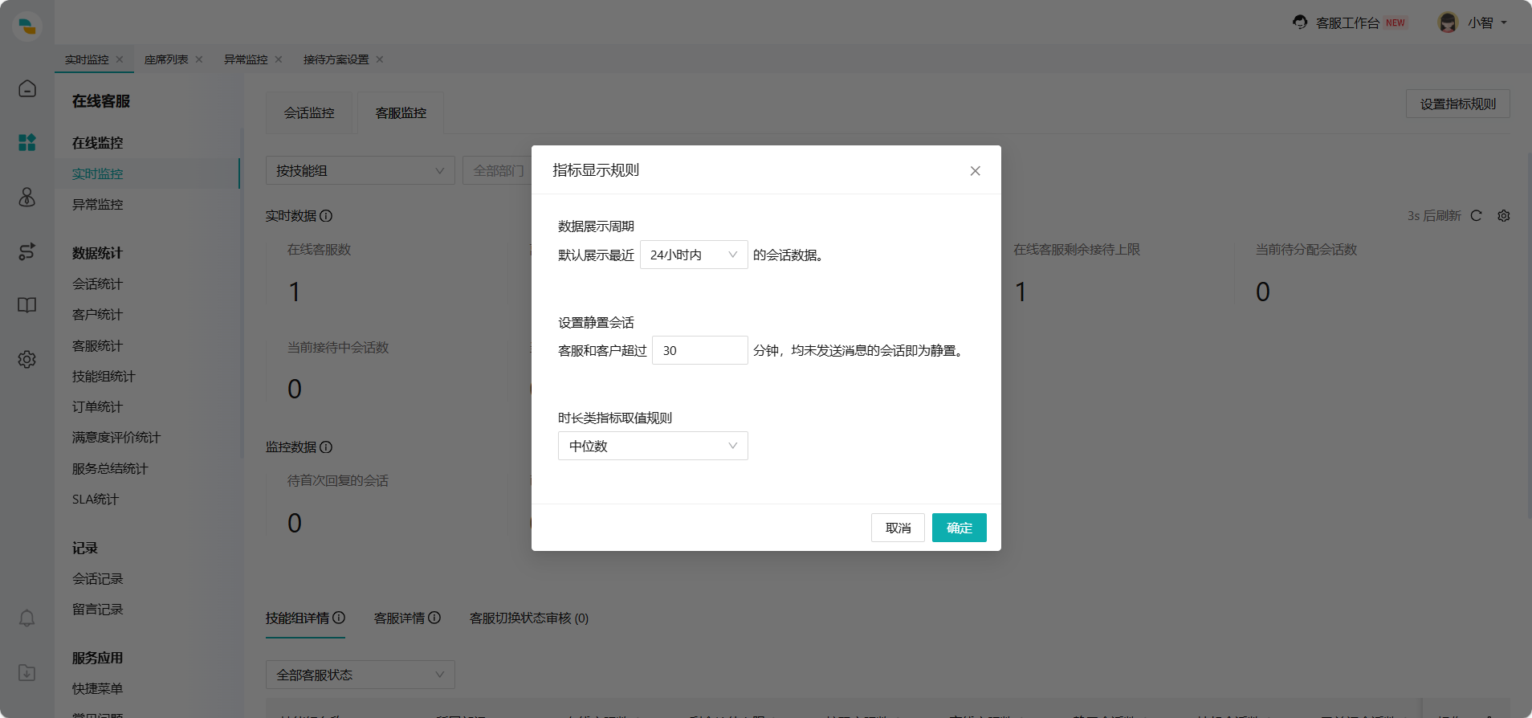Select the 客服切换状态审核 (0) tab
1532x718 pixels.
529,618
